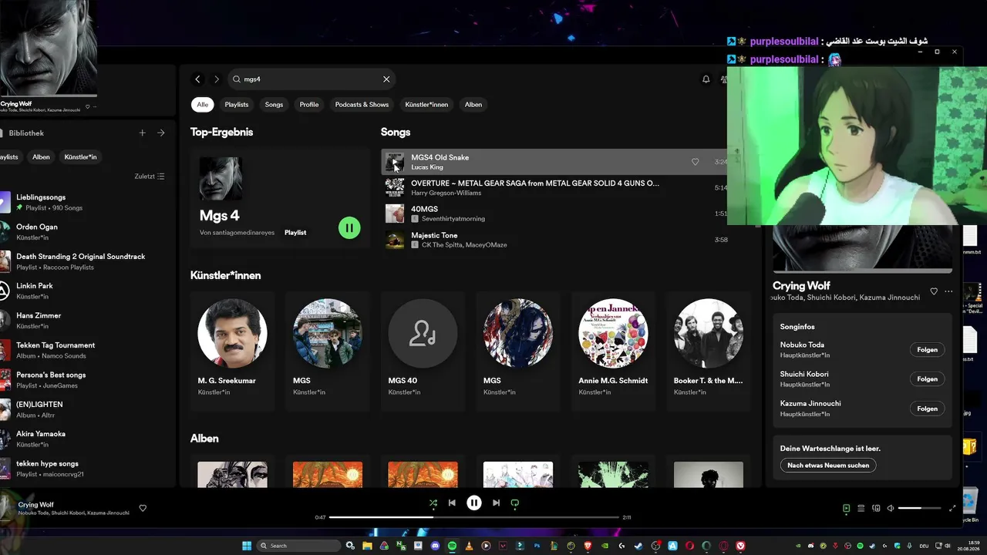Open the Booker T. artist card
987x555 pixels.
(x=709, y=350)
